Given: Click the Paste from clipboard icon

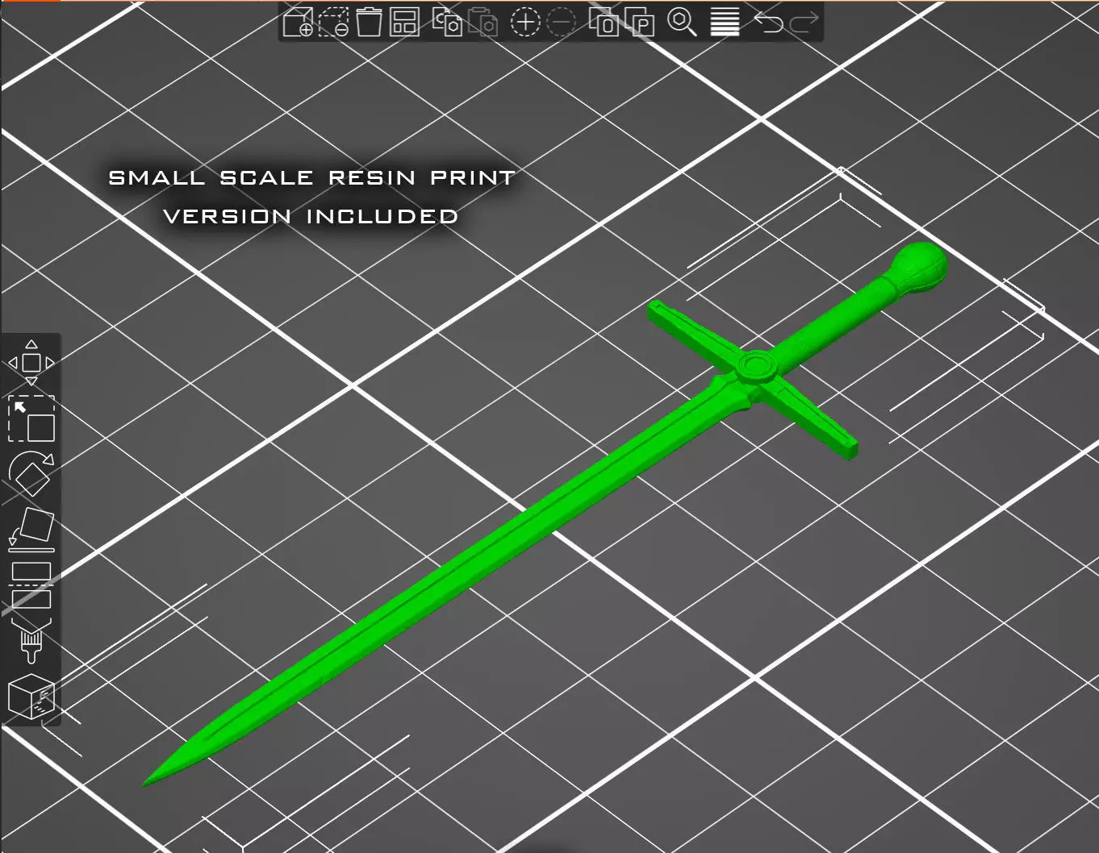Looking at the screenshot, I should pyautogui.click(x=483, y=22).
